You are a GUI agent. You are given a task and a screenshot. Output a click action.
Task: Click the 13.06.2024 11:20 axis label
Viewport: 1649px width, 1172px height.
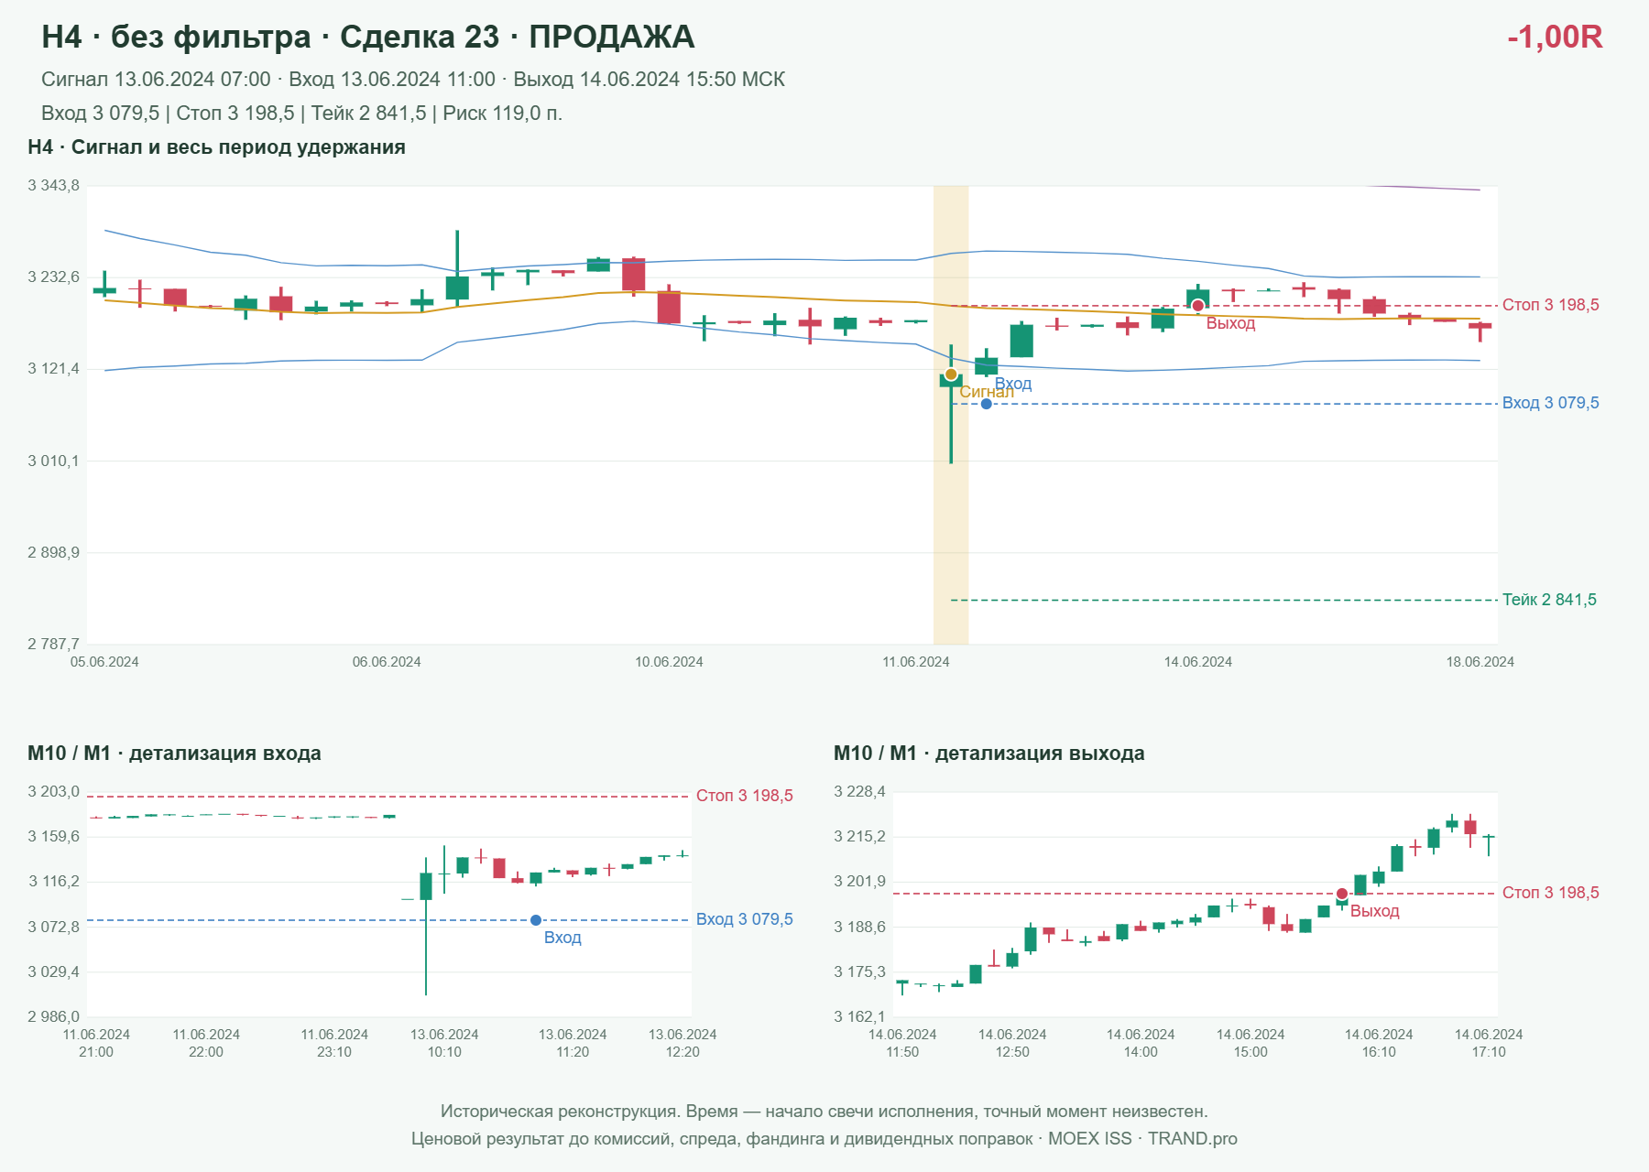tap(573, 1043)
